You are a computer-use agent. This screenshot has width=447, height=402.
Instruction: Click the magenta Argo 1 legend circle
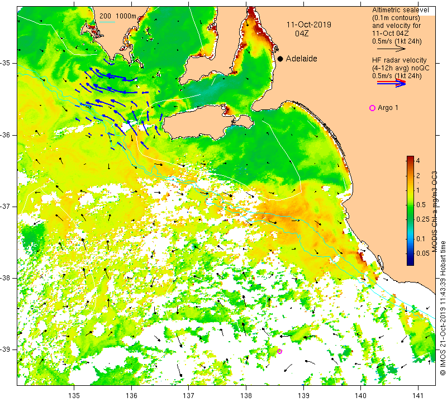(372, 108)
